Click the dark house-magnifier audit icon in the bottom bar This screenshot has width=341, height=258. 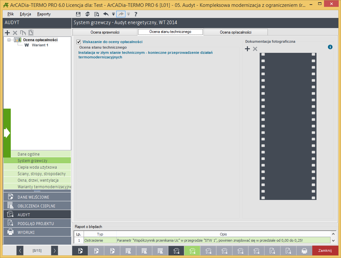point(176,251)
